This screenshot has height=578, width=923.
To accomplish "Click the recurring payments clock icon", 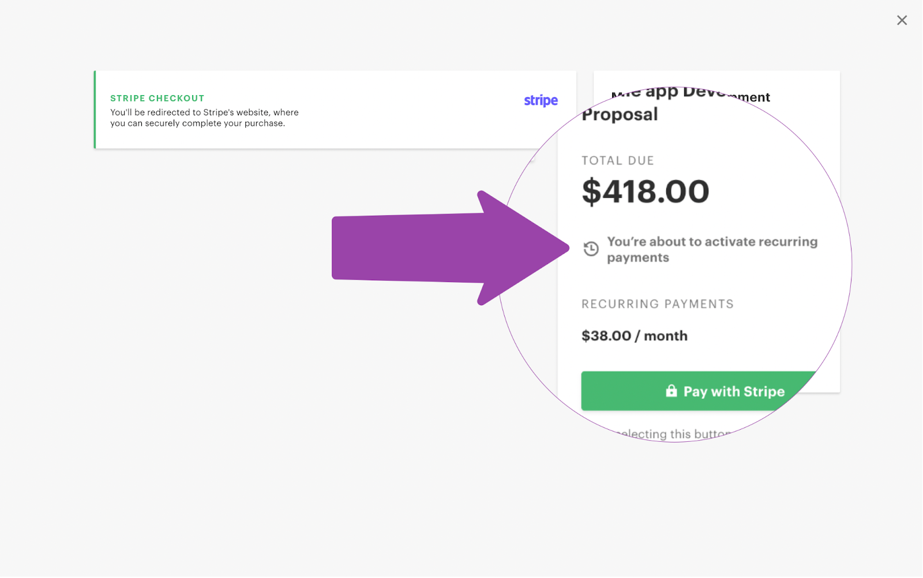I will (591, 249).
